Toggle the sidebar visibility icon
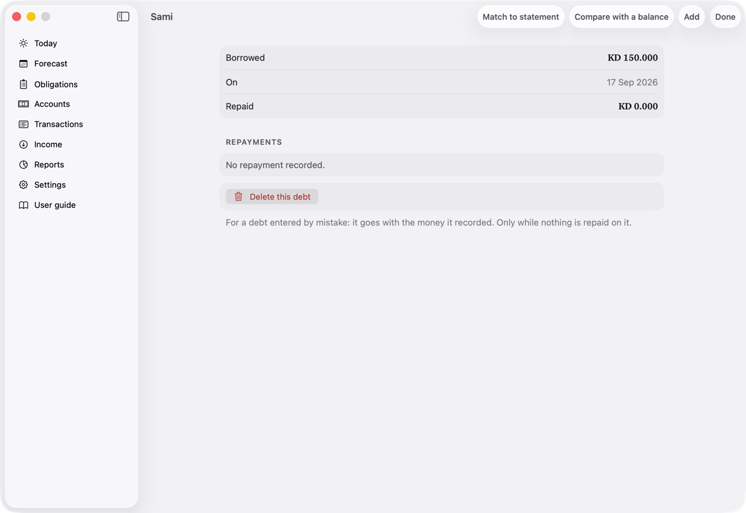746x513 pixels. pyautogui.click(x=123, y=16)
